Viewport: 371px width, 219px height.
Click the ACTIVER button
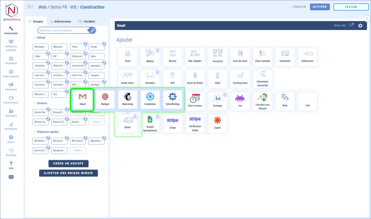(319, 7)
